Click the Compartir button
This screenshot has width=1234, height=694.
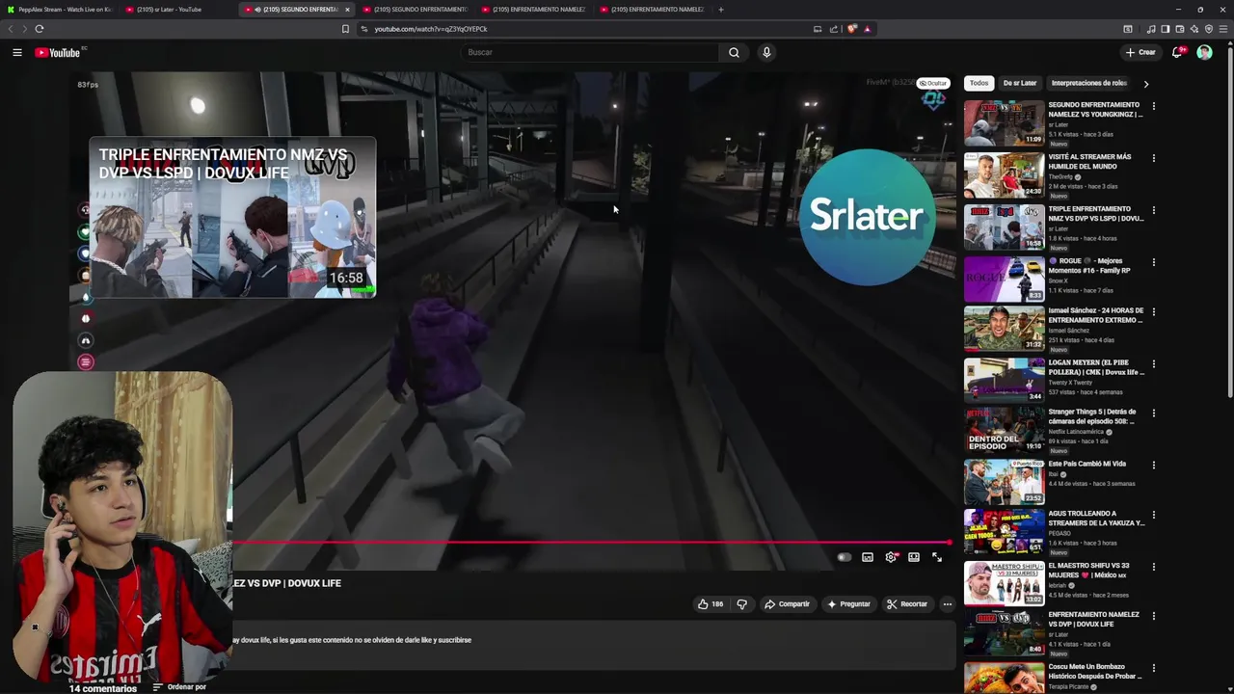788,604
